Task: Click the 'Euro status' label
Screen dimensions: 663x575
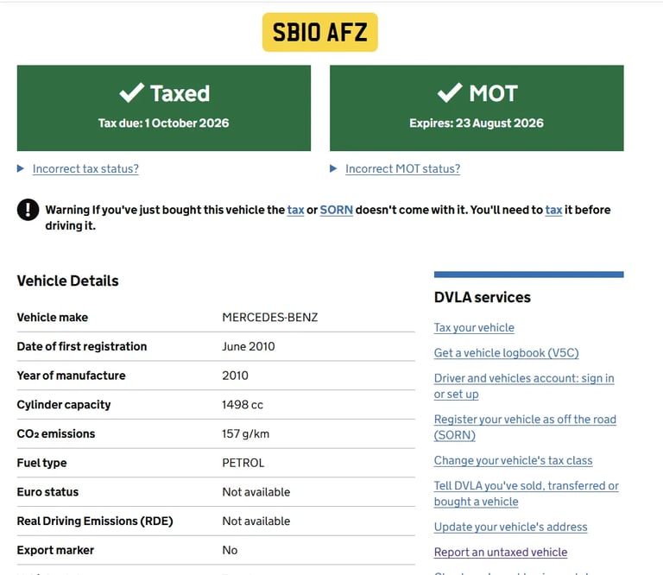Action: click(x=47, y=492)
